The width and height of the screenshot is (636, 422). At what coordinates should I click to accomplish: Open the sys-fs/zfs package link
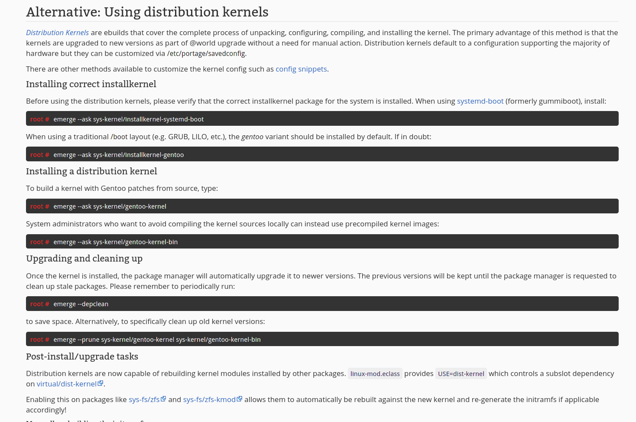(x=144, y=399)
